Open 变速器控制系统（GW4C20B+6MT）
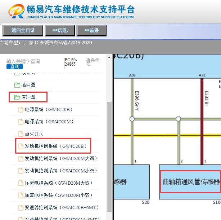The width and height of the screenshot is (221, 220). tap(62, 208)
